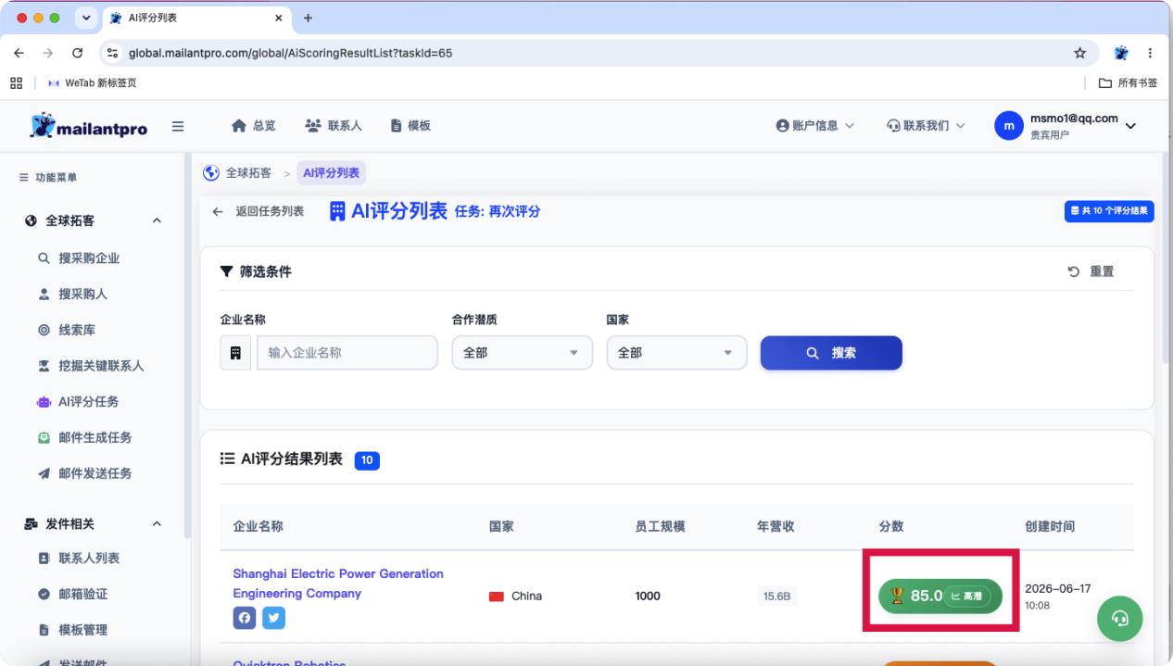The height and width of the screenshot is (666, 1173).
Task: Open the 国家 dropdown
Action: 676,353
